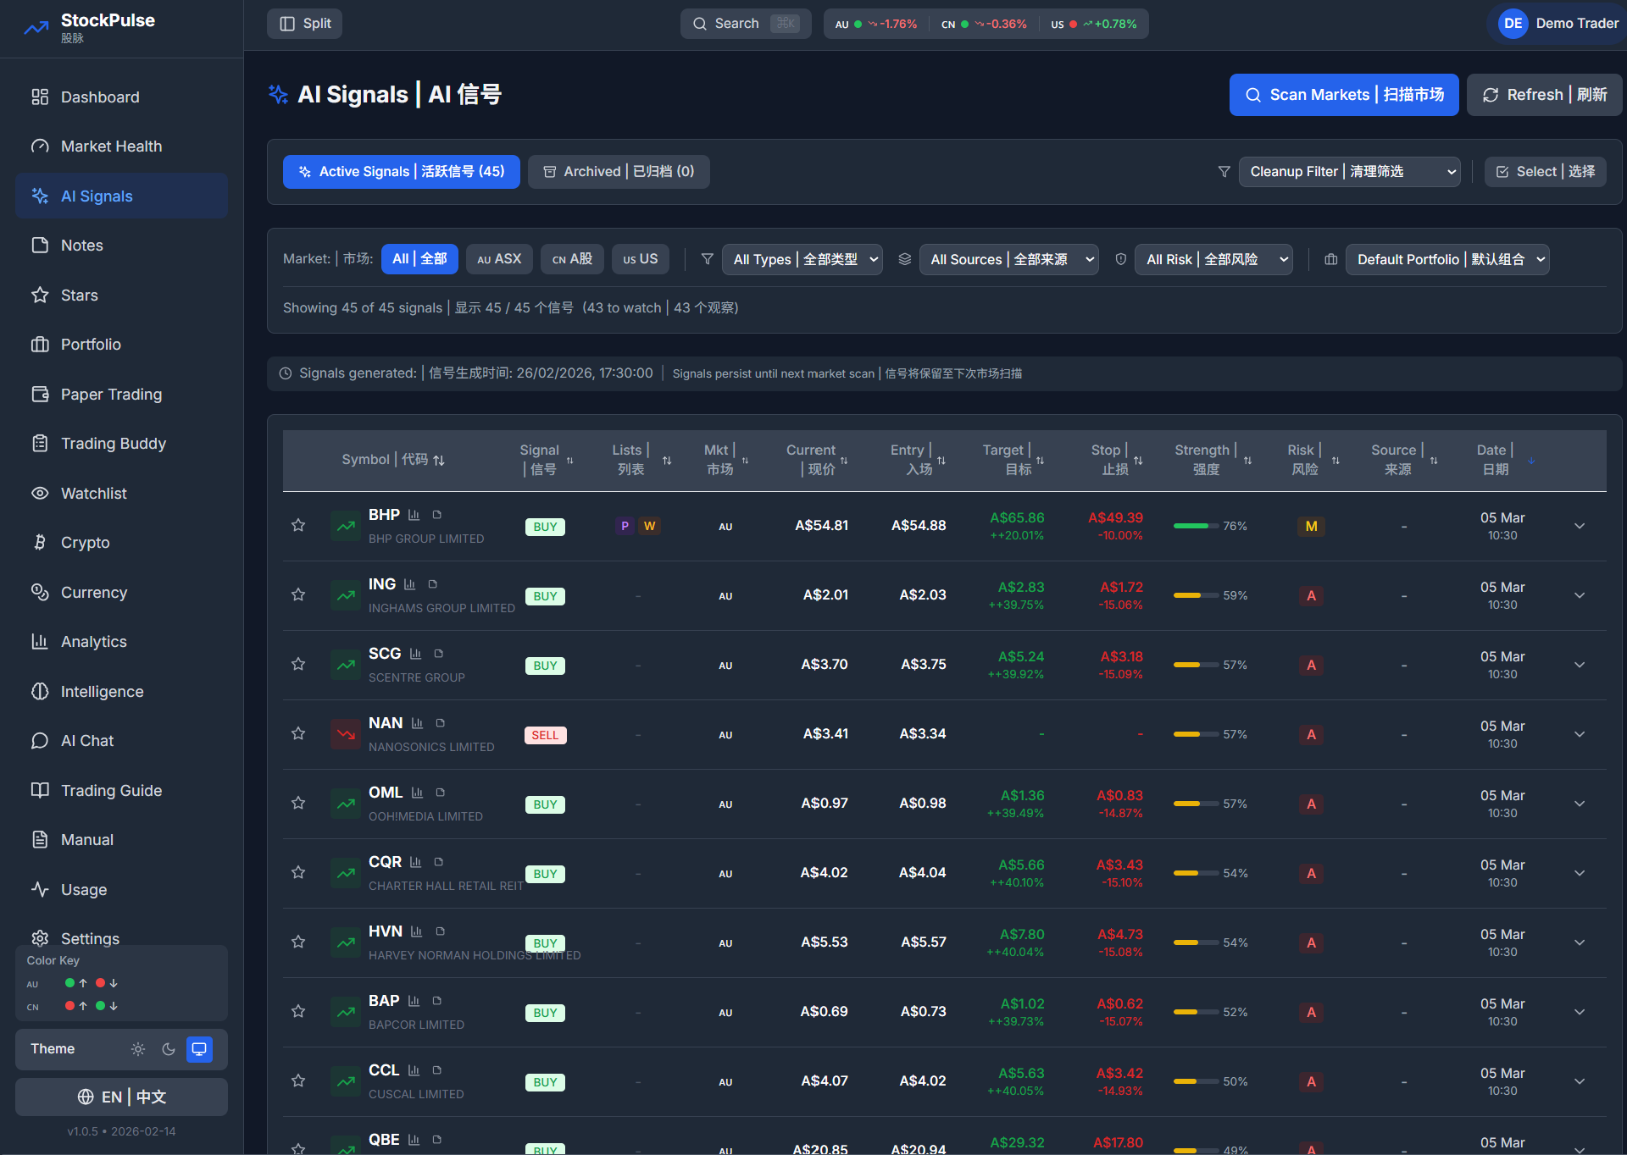Toggle star on NAN signal

pos(298,734)
